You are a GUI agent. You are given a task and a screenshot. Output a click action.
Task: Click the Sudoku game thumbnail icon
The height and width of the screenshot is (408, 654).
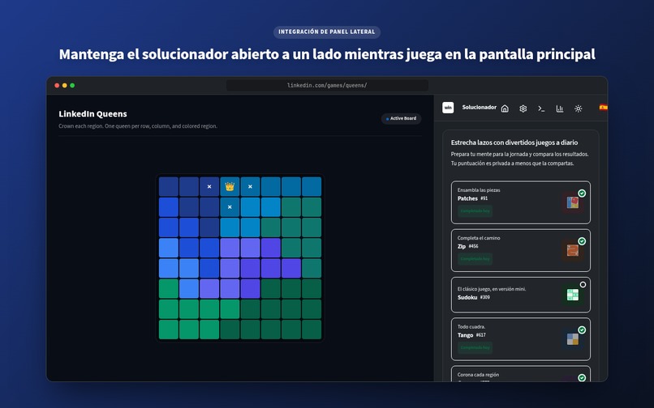[573, 295]
